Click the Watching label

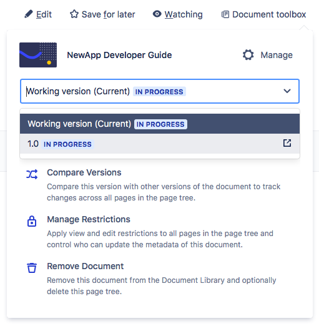point(184,14)
